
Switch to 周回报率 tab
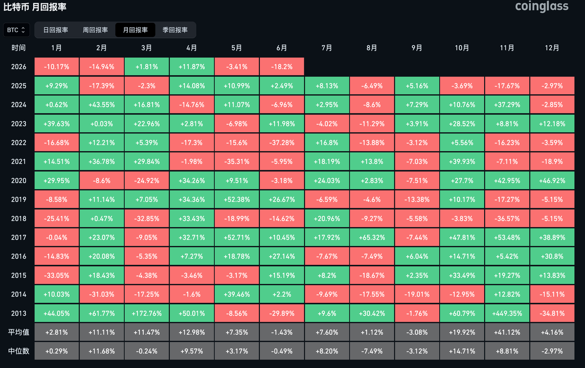[95, 30]
